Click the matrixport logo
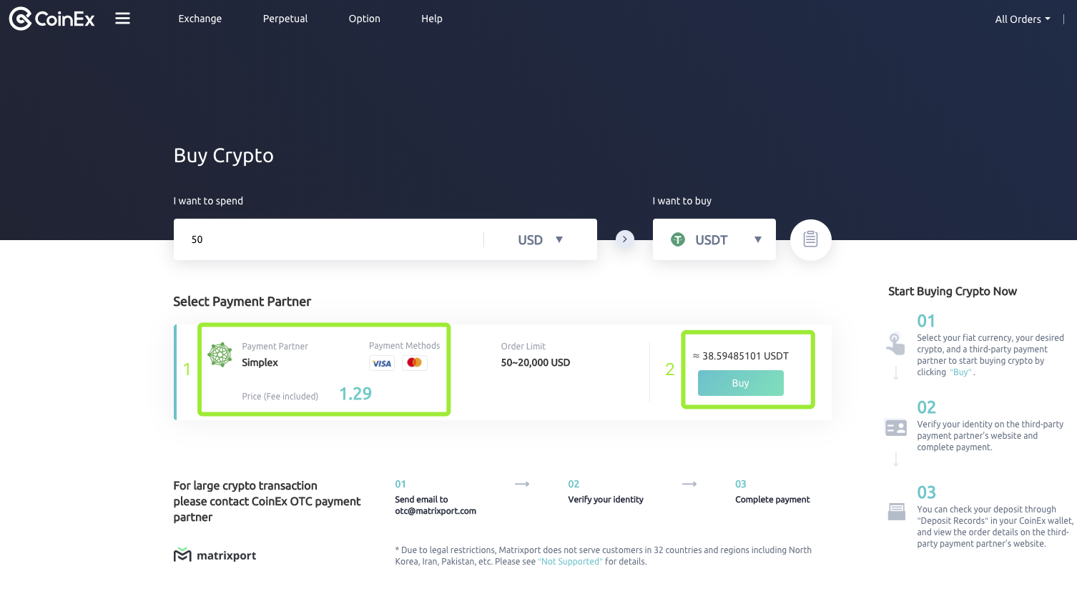 coord(215,555)
